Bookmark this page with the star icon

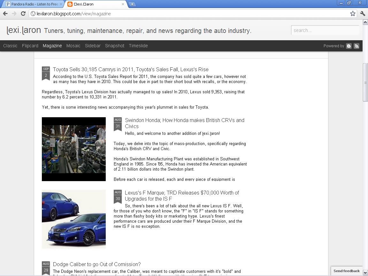tap(353, 14)
